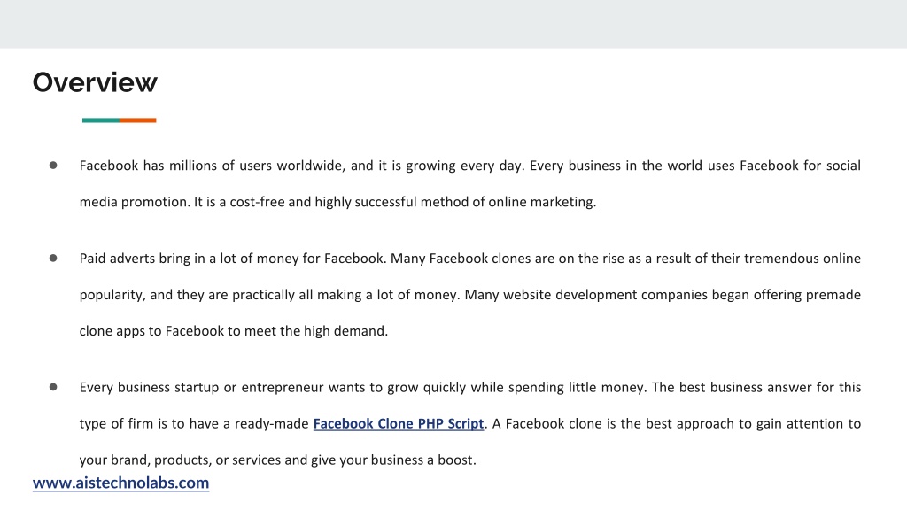The image size is (907, 510).
Task: Click the Overview slide heading
Action: (95, 82)
